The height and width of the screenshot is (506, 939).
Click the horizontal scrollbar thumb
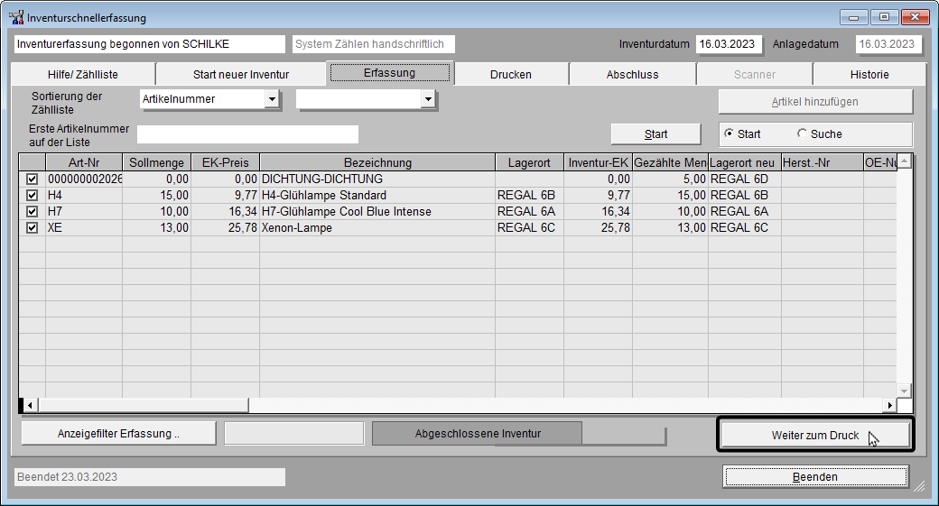pyautogui.click(x=143, y=405)
